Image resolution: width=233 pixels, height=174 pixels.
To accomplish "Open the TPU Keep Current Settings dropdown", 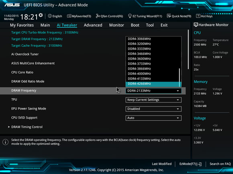I will tap(153, 100).
